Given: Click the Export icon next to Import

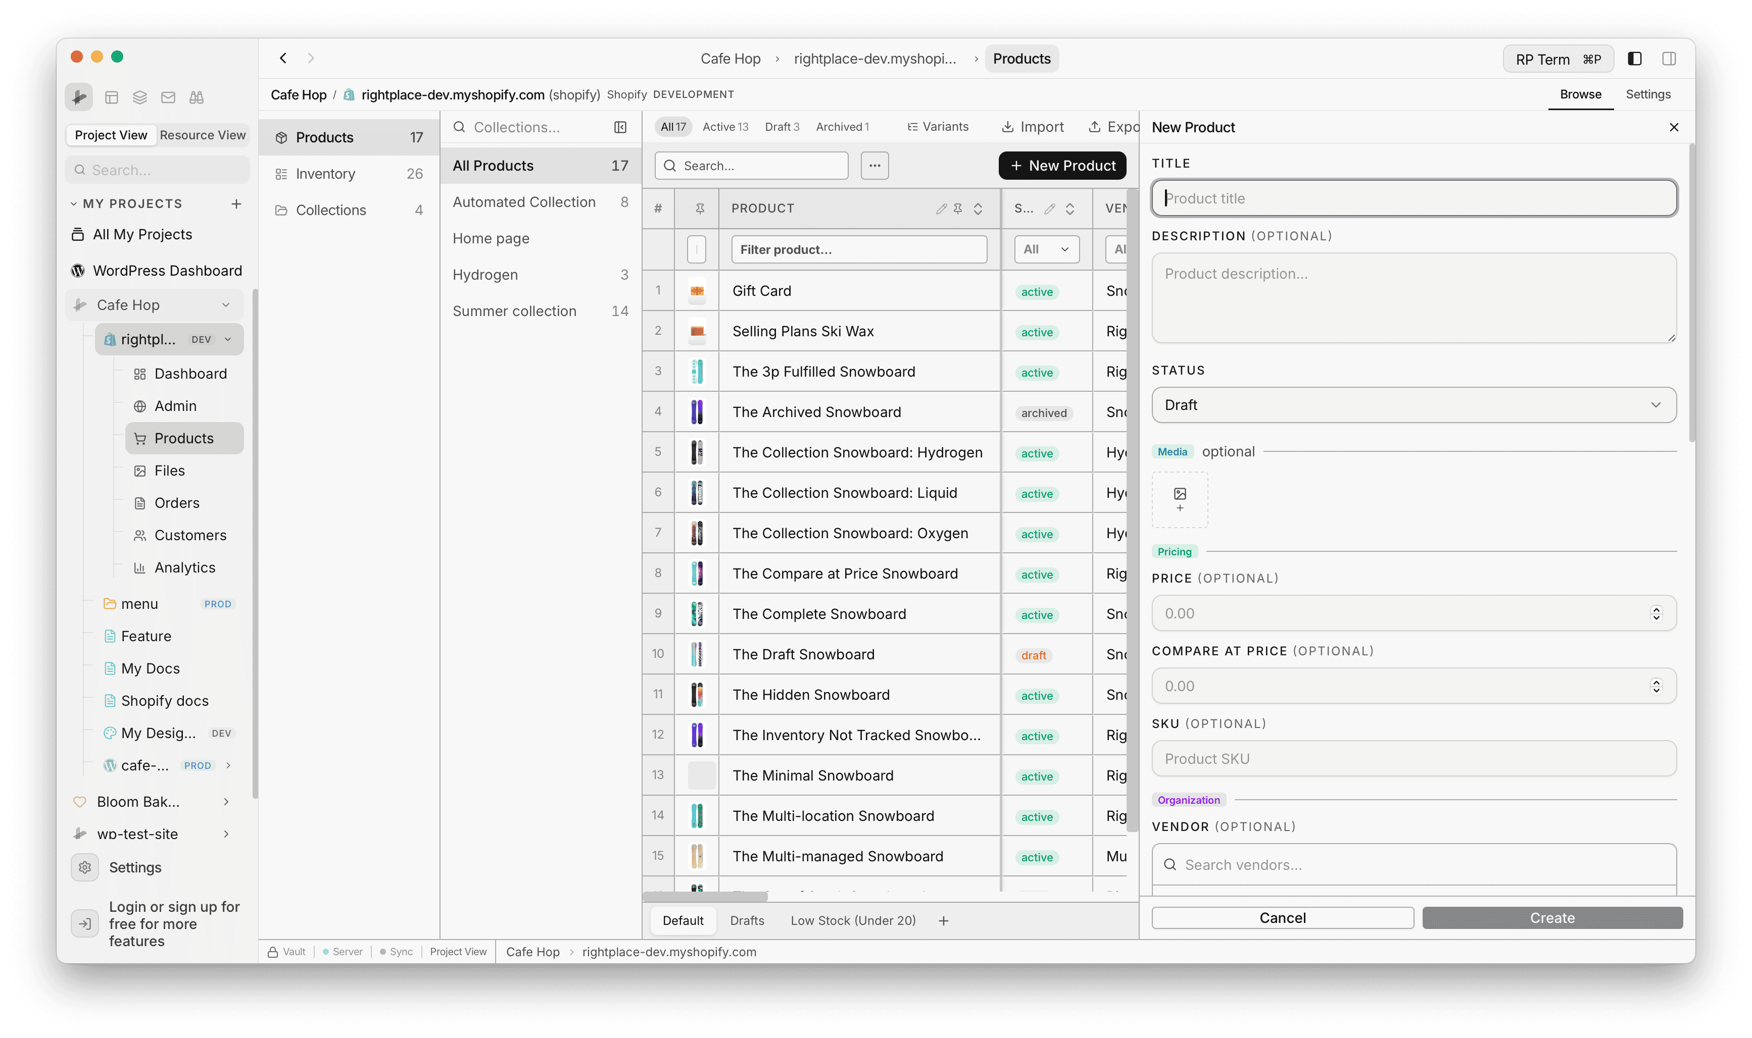Looking at the screenshot, I should point(1094,127).
